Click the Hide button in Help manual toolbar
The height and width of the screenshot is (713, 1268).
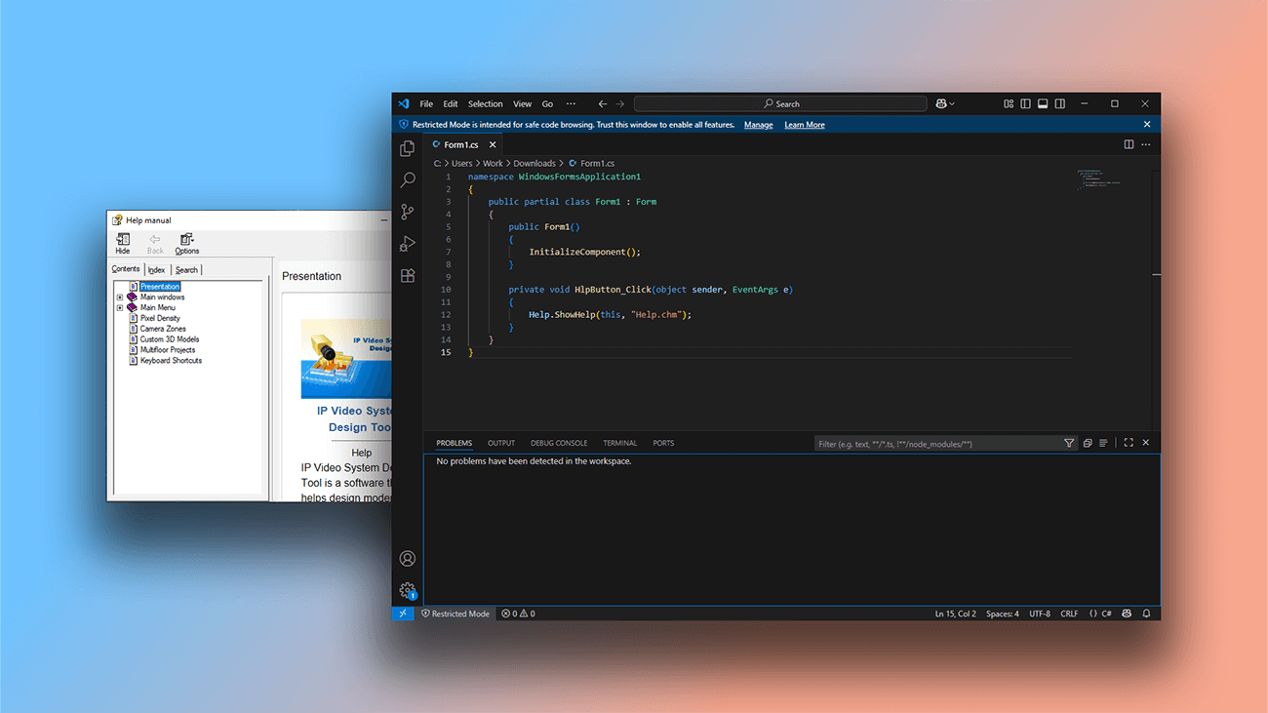pyautogui.click(x=123, y=243)
